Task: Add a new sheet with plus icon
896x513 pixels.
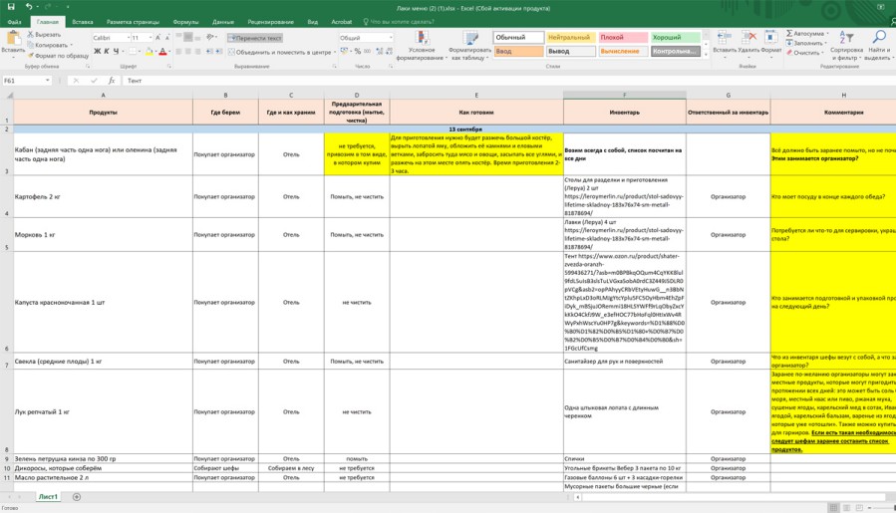Action: coord(77,496)
